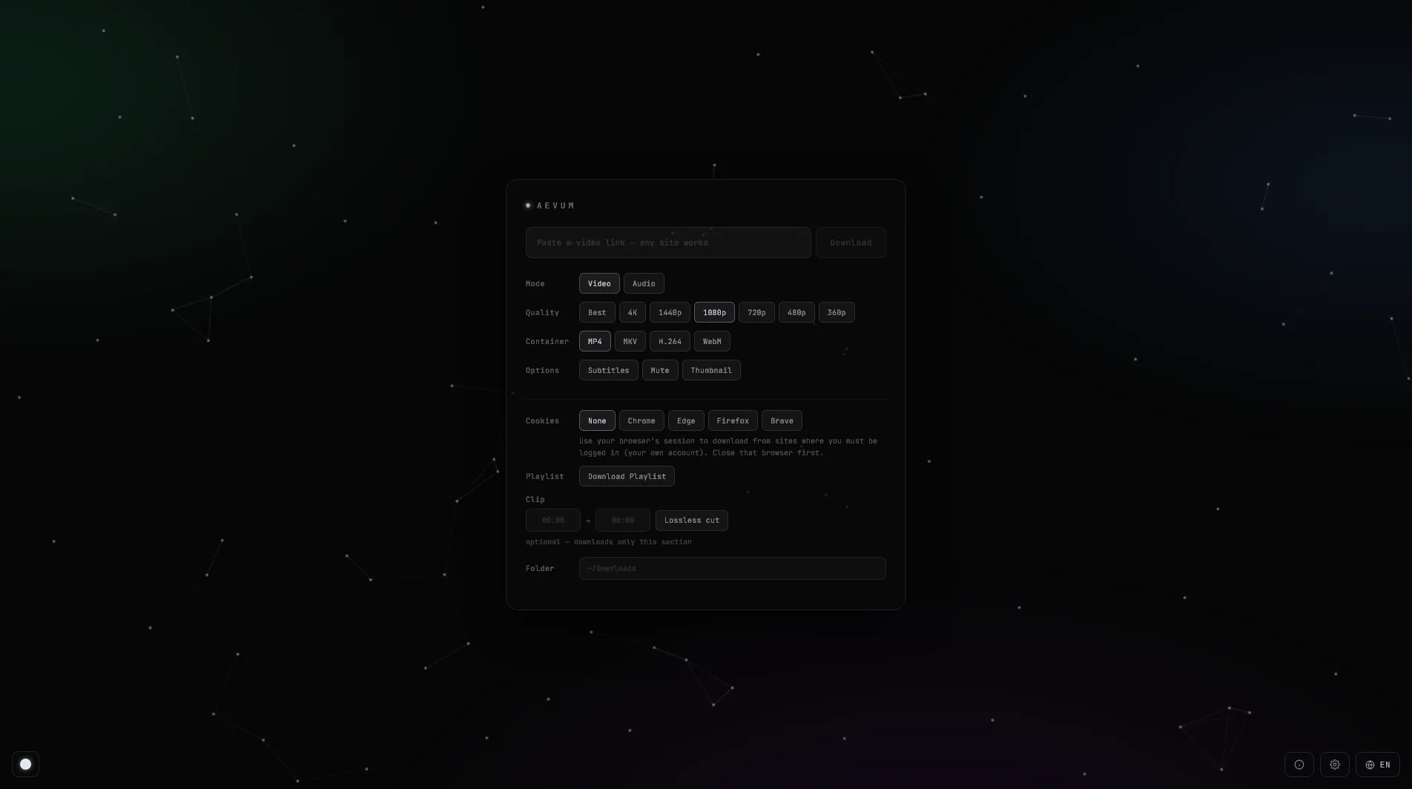
Task: Choose 480p quality
Action: [796, 312]
